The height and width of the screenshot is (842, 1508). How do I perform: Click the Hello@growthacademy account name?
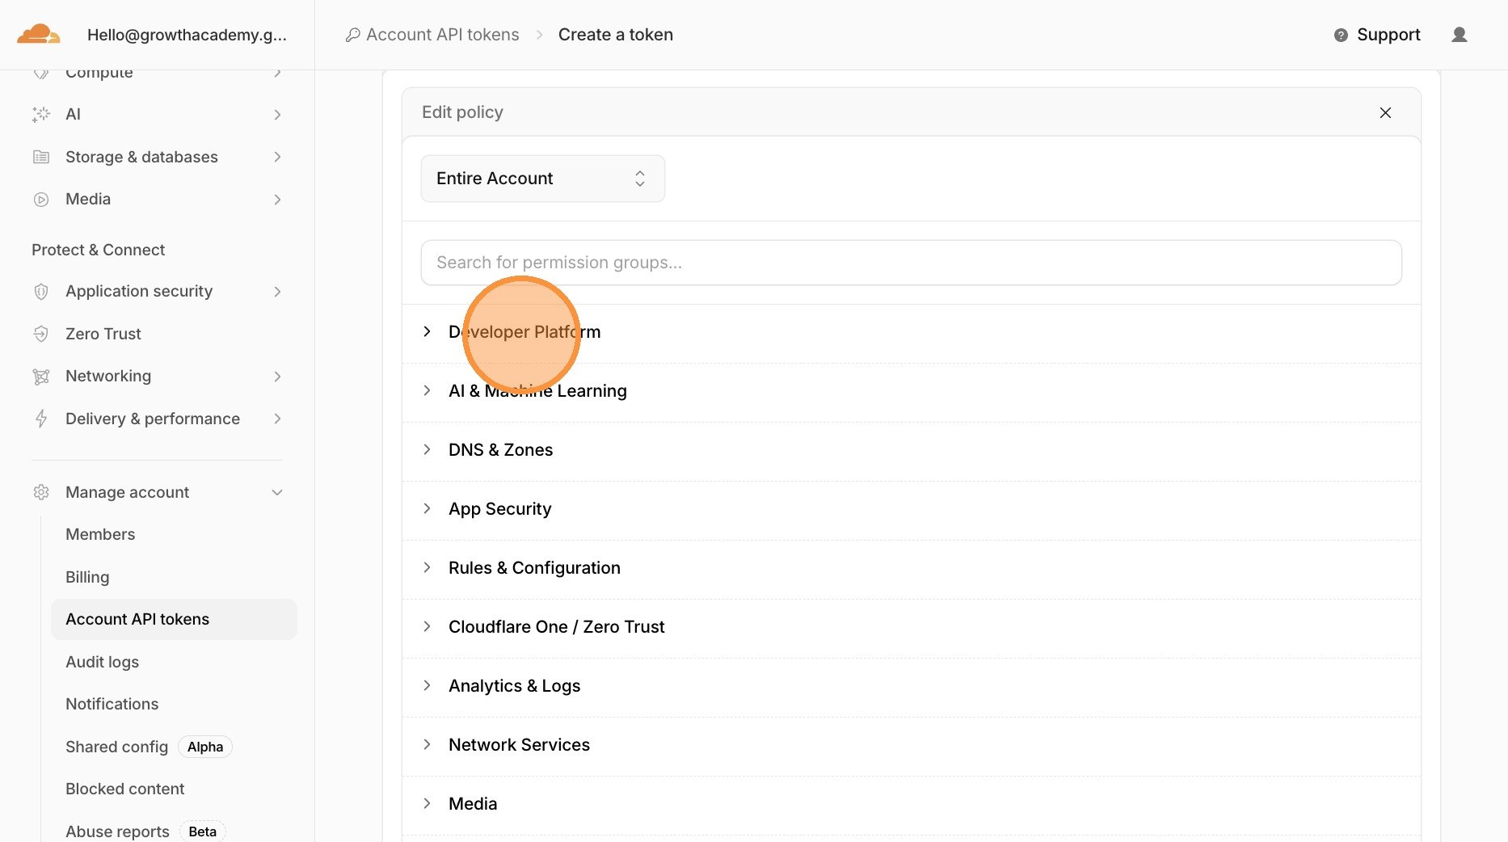(x=187, y=35)
